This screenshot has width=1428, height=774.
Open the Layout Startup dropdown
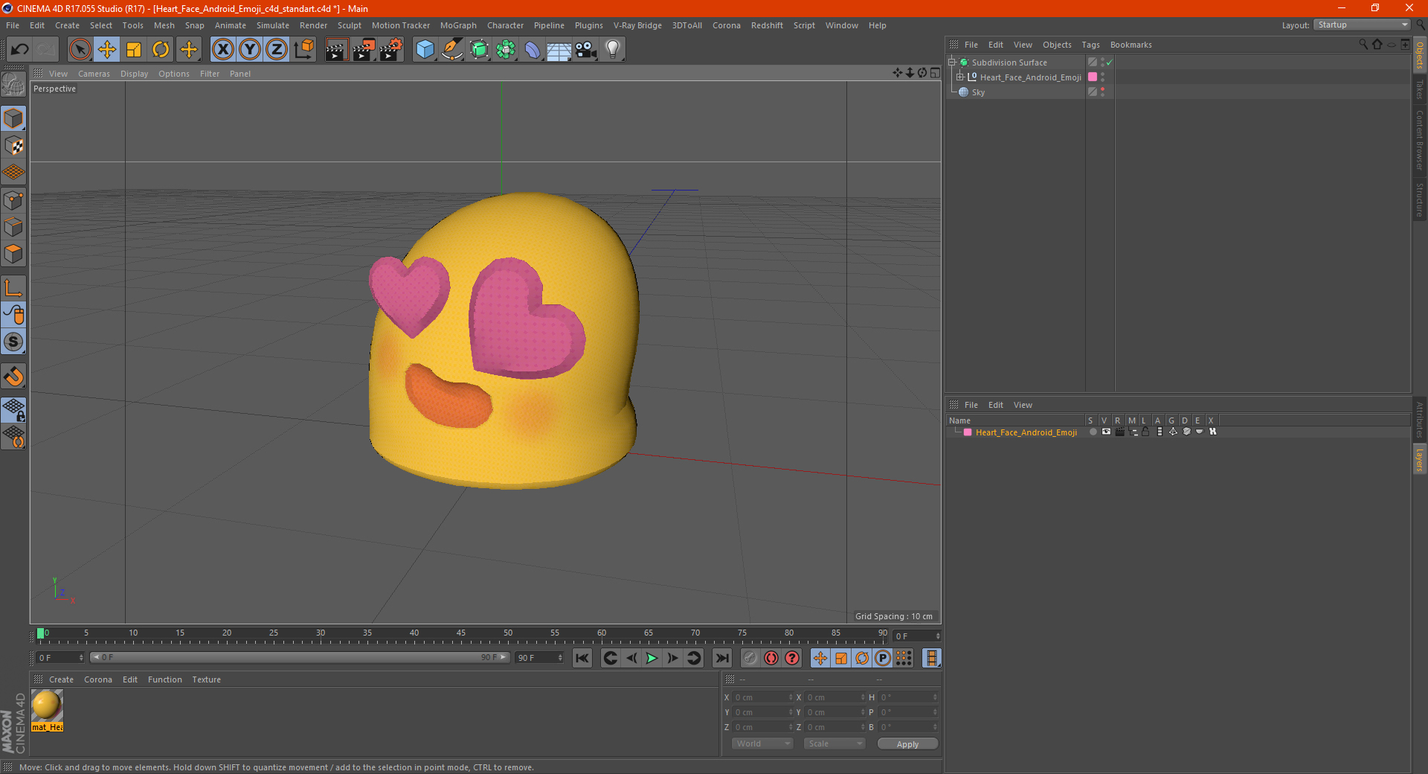tap(1362, 25)
